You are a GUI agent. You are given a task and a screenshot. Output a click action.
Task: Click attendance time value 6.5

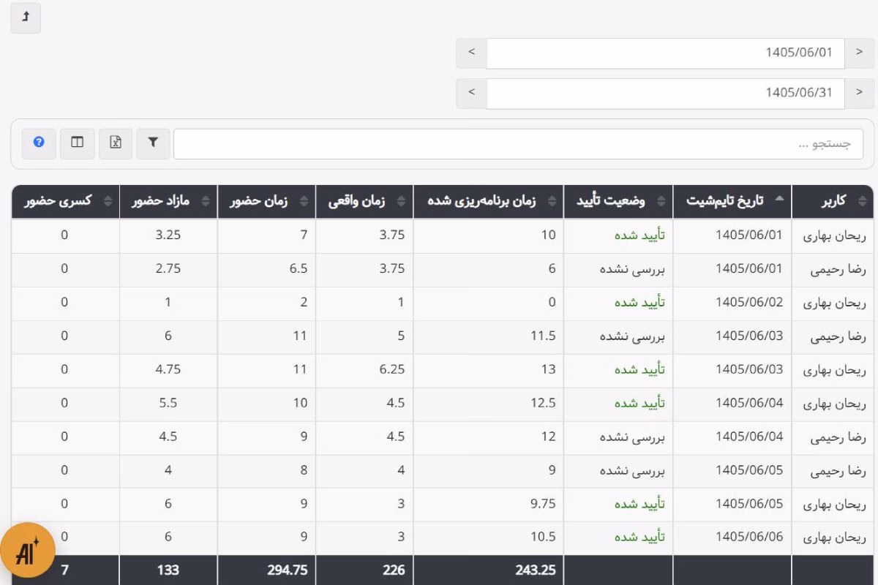299,268
